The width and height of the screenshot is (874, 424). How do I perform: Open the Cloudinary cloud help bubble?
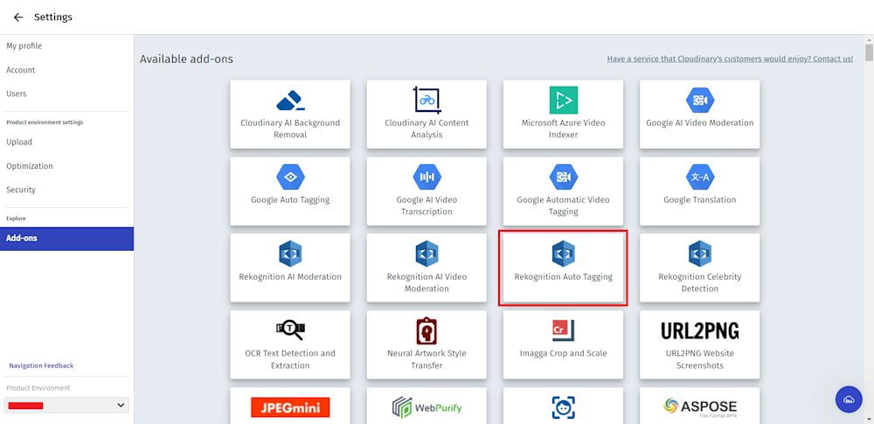click(x=849, y=400)
